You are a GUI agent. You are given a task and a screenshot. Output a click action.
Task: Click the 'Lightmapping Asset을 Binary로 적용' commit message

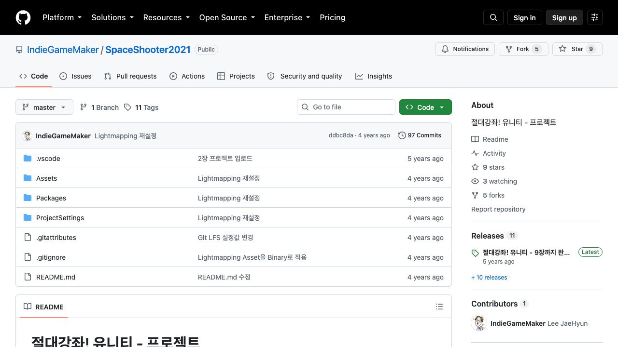pos(252,257)
